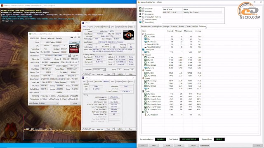Switch to Voltages tab in AIDA64
264x148 pixels.
click(x=166, y=26)
